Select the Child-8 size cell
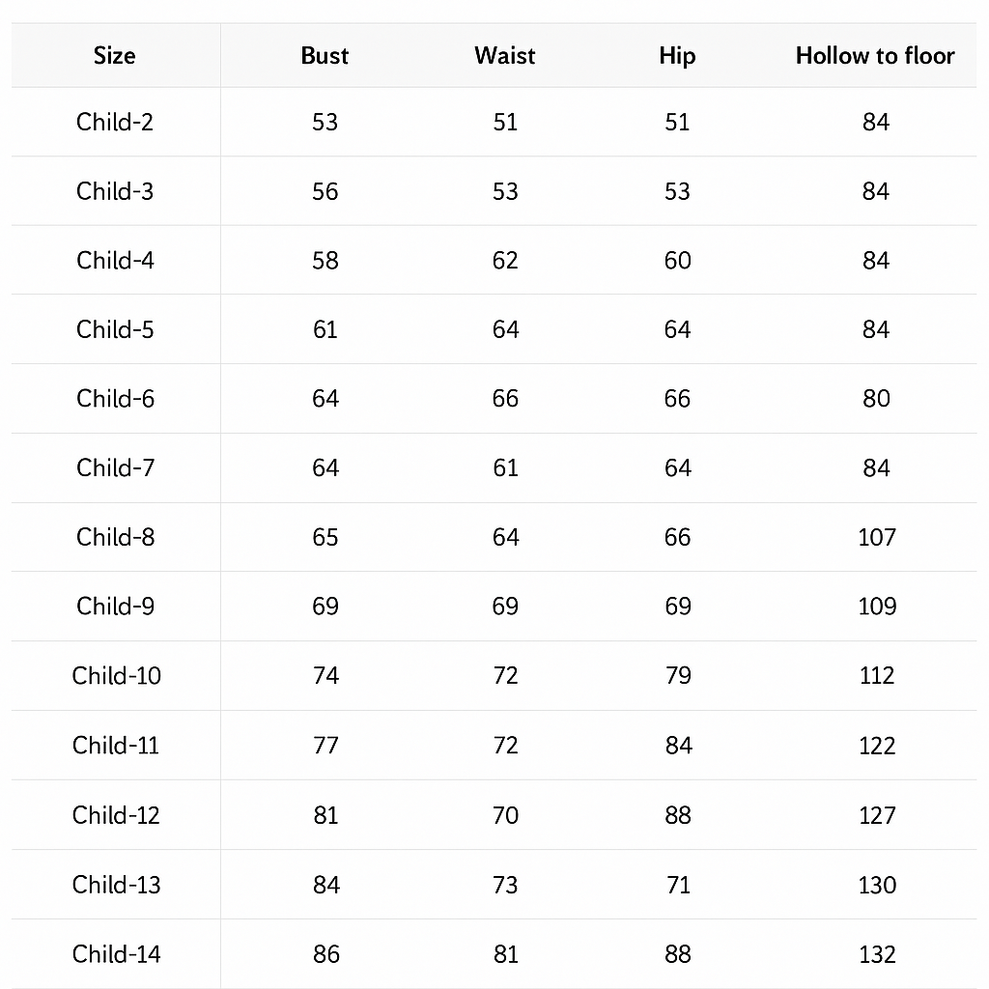Screen dimensions: 989x989 (x=115, y=537)
